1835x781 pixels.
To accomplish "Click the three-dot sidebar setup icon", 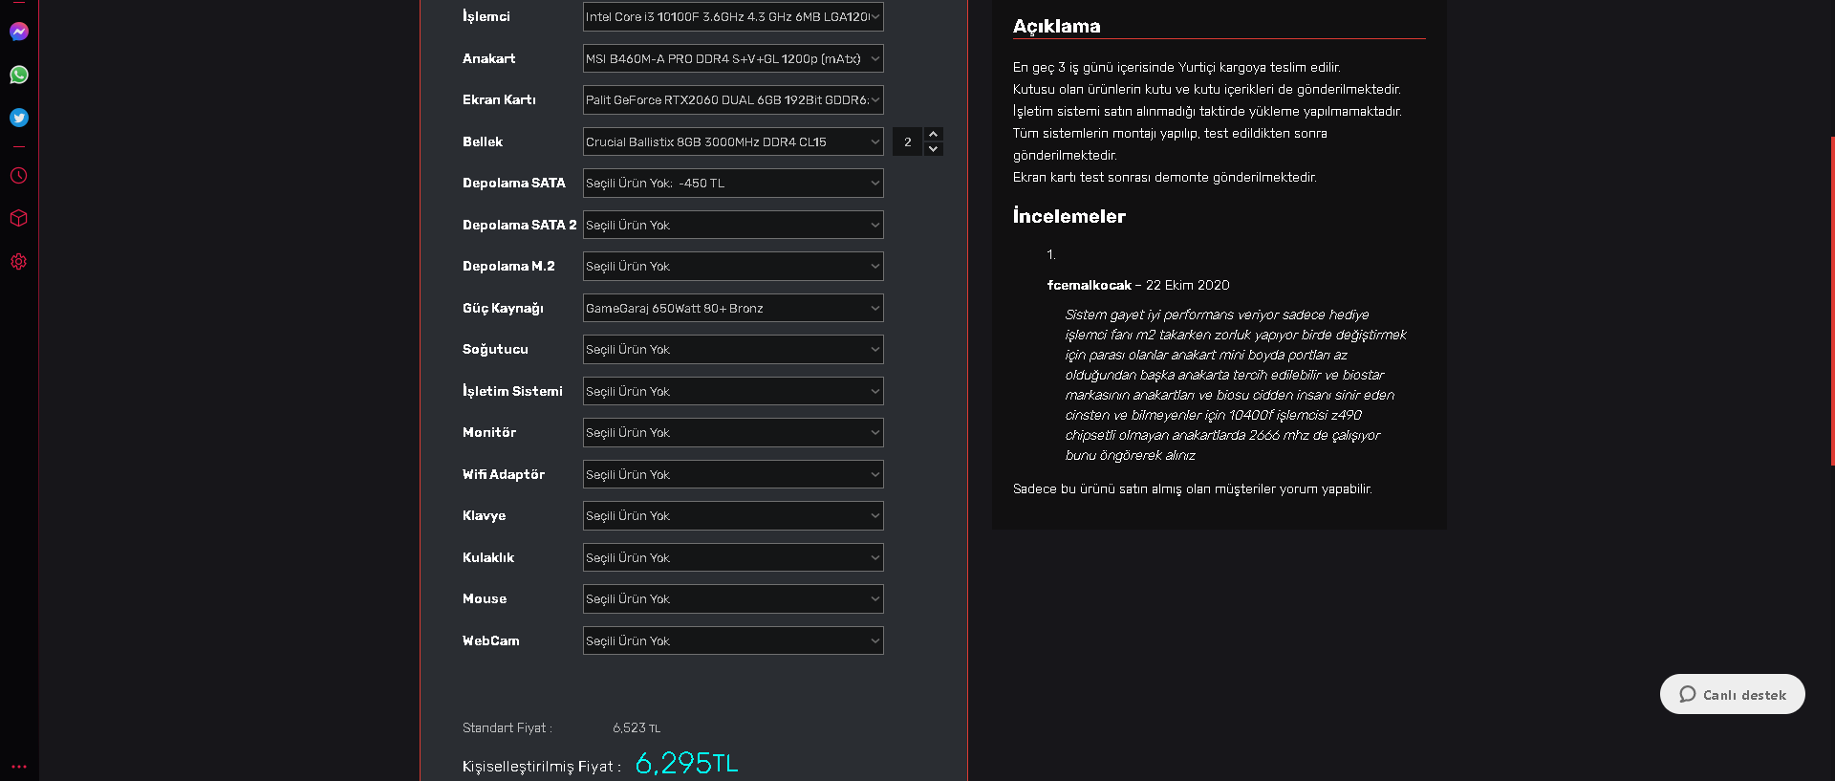I will click(19, 767).
